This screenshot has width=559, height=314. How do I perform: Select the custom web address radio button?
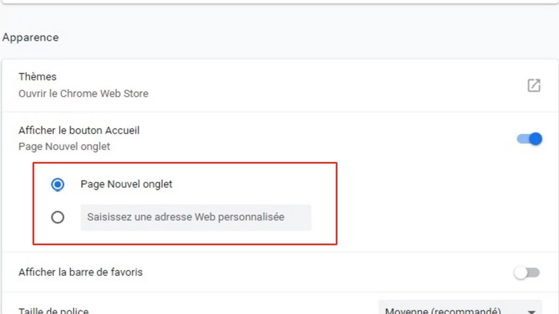click(57, 217)
